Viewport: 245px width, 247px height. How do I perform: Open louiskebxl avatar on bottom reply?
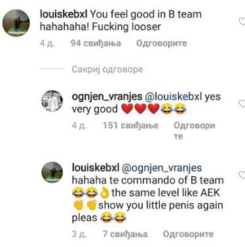(52, 172)
